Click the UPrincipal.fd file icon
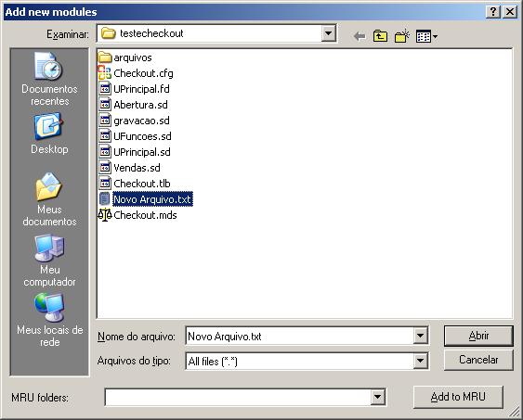523x420 pixels. (x=105, y=89)
